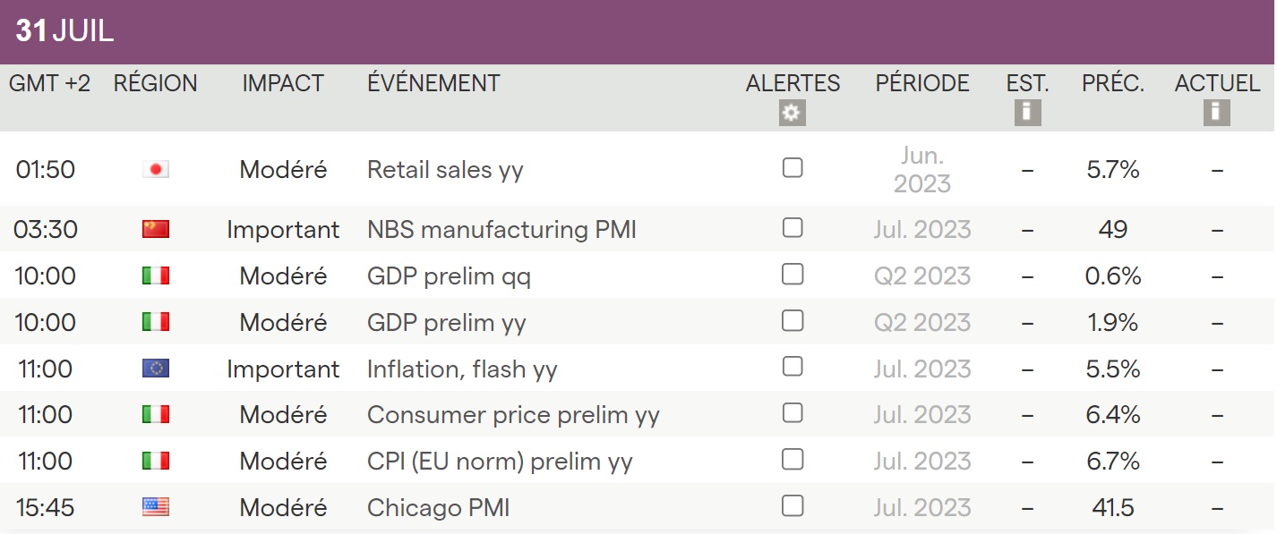Viewport: 1277px width, 534px height.
Task: Click US flag on Chicago PMI row
Action: pyautogui.click(x=156, y=508)
